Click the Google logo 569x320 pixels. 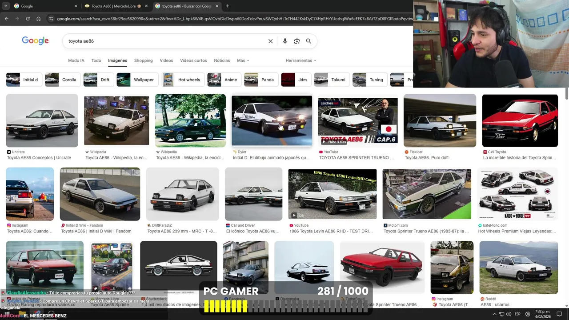pos(35,41)
